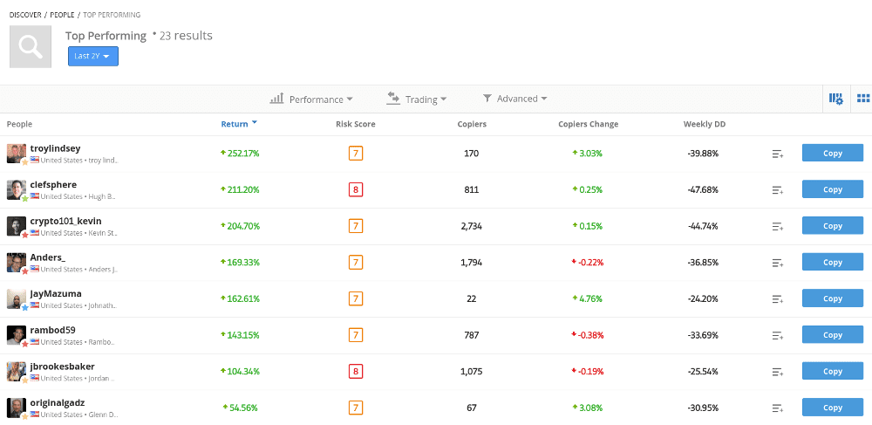Sort by Return column
The width and height of the screenshot is (872, 425).
[x=239, y=124]
